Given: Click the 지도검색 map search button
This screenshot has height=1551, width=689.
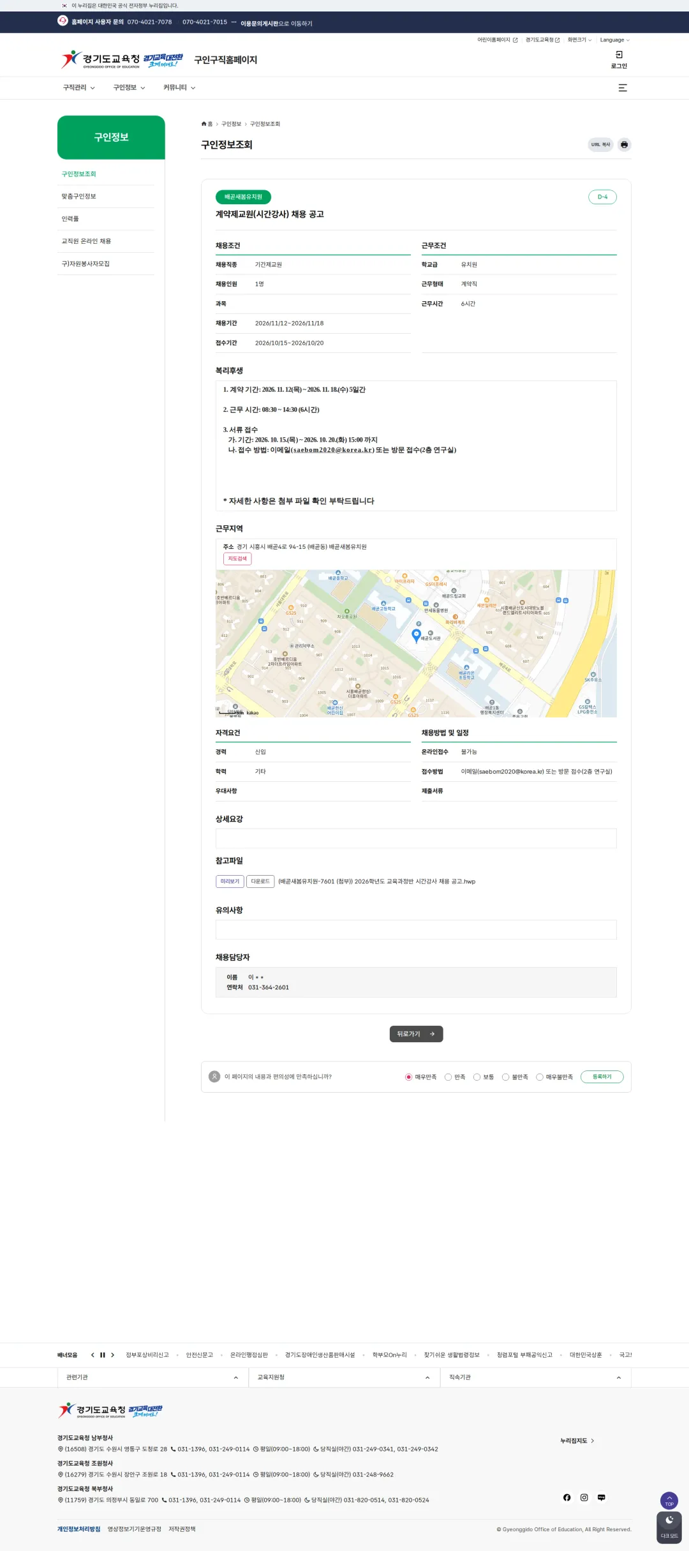Looking at the screenshot, I should 237,559.
